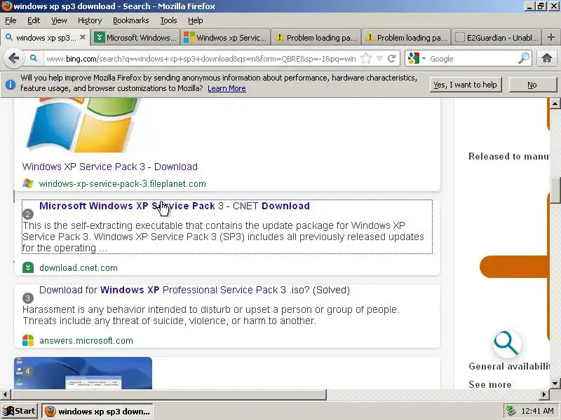This screenshot has width=561, height=420.
Task: Click the Harassment description snippet text
Action: pos(211,315)
